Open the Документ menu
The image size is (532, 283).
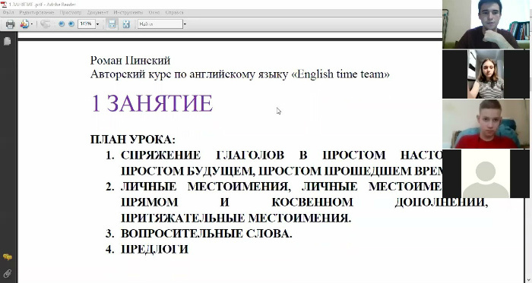(x=97, y=13)
